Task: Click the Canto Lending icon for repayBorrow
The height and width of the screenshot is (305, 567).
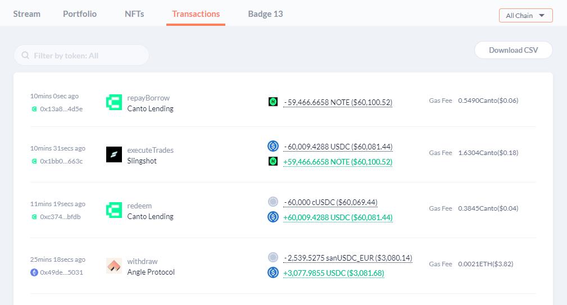Action: coord(114,102)
